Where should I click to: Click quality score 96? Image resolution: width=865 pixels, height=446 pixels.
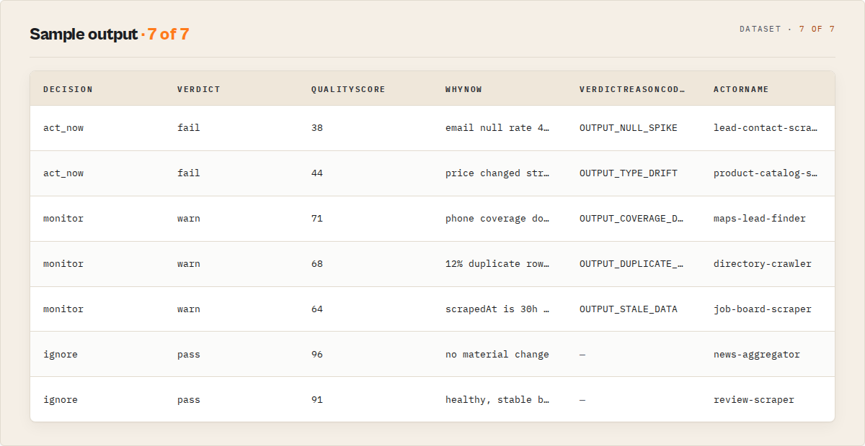click(x=317, y=355)
